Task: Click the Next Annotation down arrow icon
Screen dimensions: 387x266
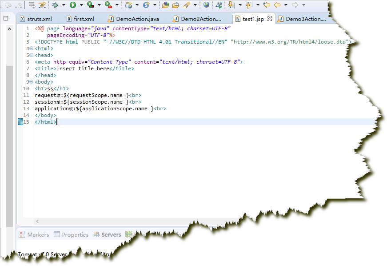Action: pos(231,5)
